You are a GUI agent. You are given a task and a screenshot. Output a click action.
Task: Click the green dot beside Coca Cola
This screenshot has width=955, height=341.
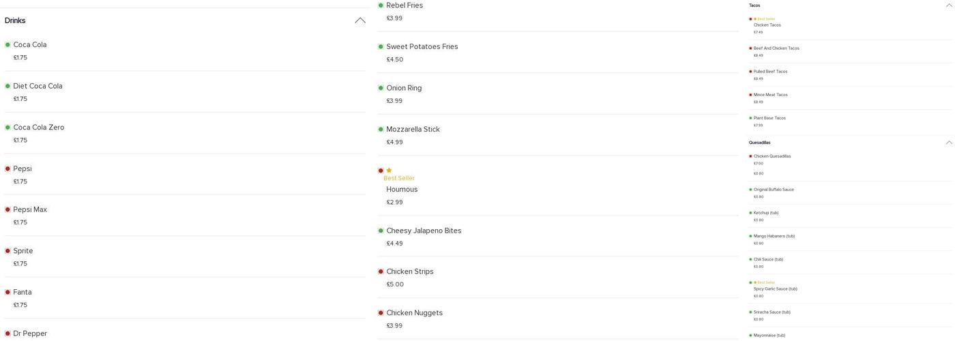pyautogui.click(x=8, y=45)
